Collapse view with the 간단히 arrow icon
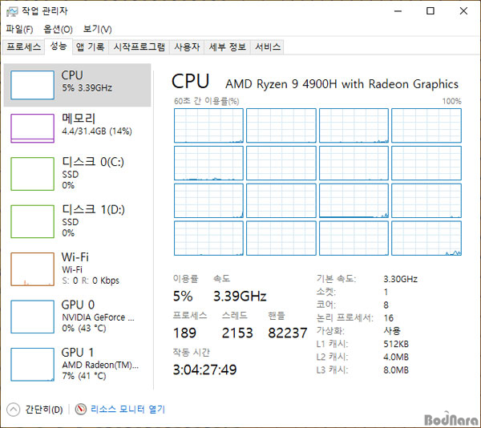This screenshot has width=481, height=428. tap(13, 410)
